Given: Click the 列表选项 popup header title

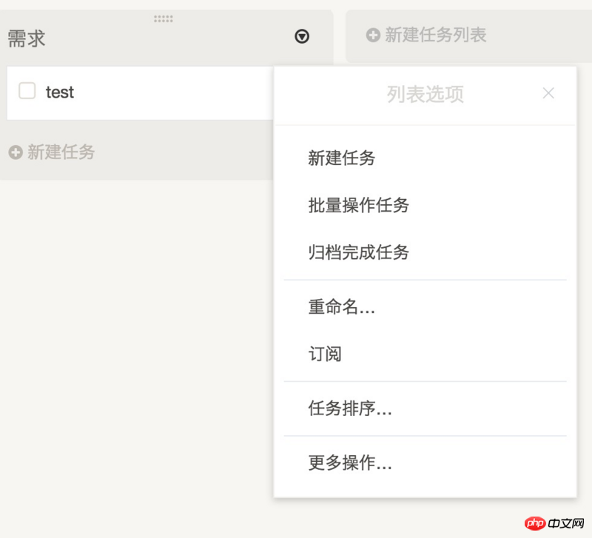Looking at the screenshot, I should click(425, 94).
